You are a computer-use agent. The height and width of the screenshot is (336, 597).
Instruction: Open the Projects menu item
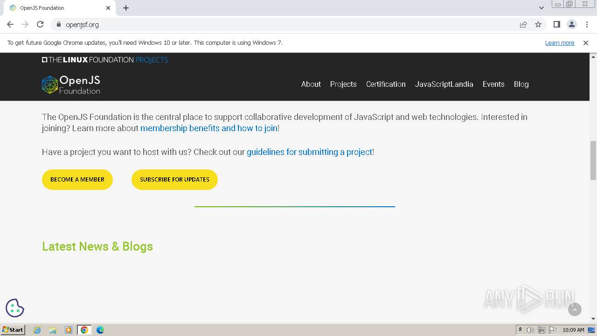343,84
